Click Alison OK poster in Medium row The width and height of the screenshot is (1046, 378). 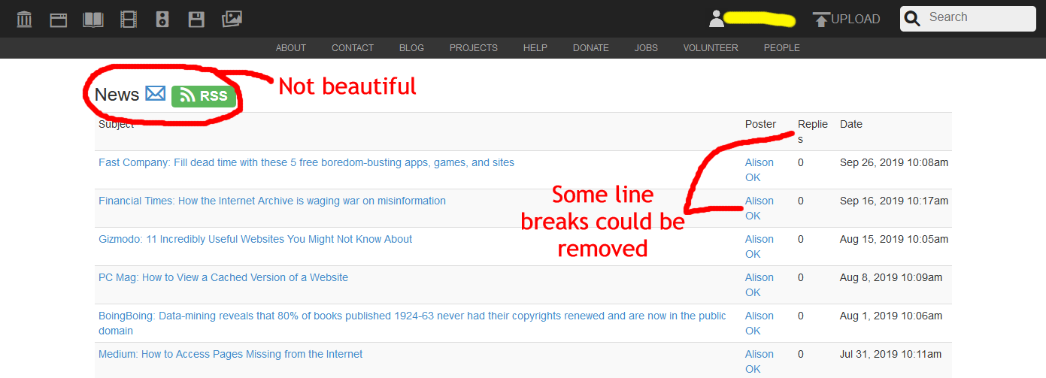click(x=759, y=361)
